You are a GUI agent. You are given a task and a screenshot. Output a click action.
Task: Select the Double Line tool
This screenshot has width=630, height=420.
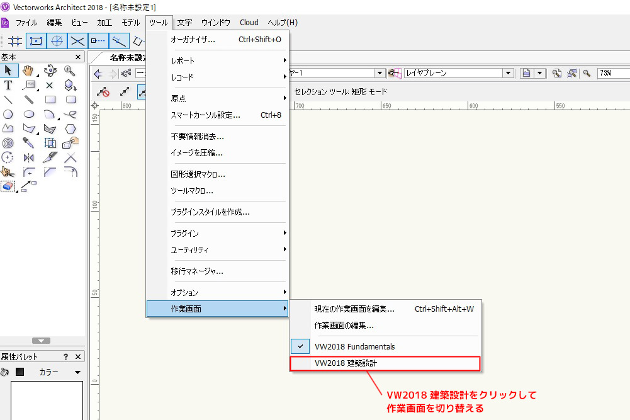click(x=29, y=99)
